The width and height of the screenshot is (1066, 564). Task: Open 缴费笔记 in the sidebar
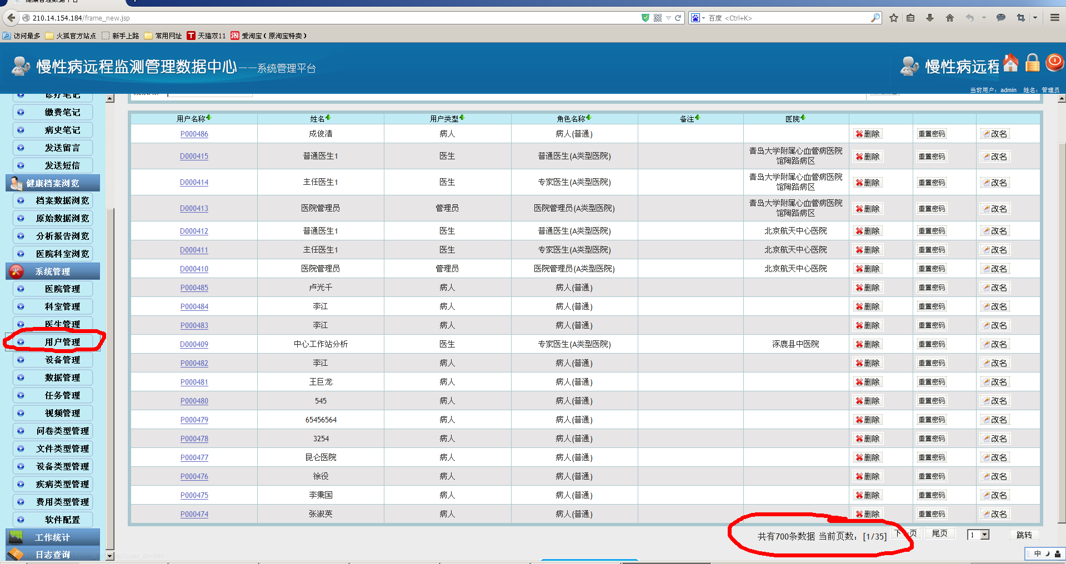[x=53, y=112]
